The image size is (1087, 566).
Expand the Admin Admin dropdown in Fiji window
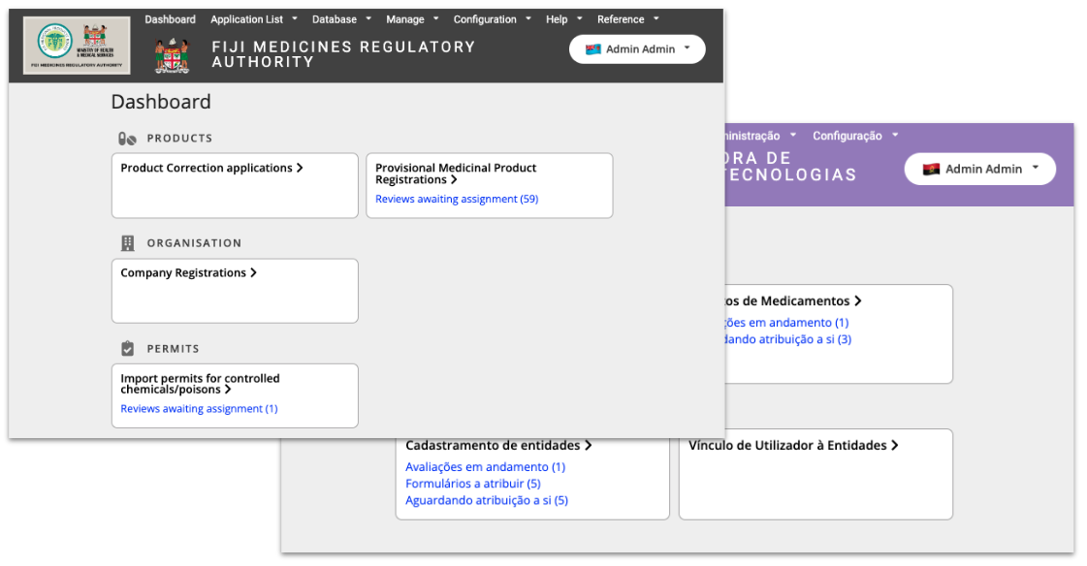[x=637, y=49]
